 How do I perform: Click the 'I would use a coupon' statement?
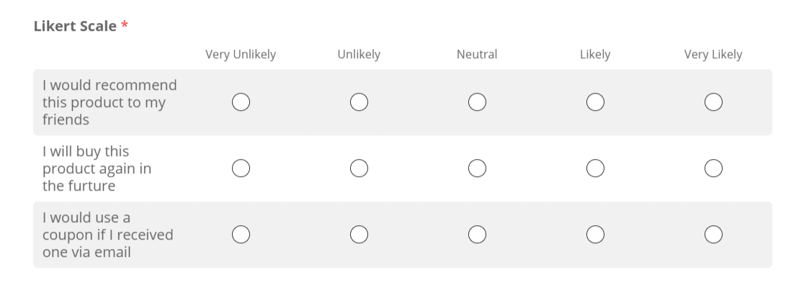107,234
